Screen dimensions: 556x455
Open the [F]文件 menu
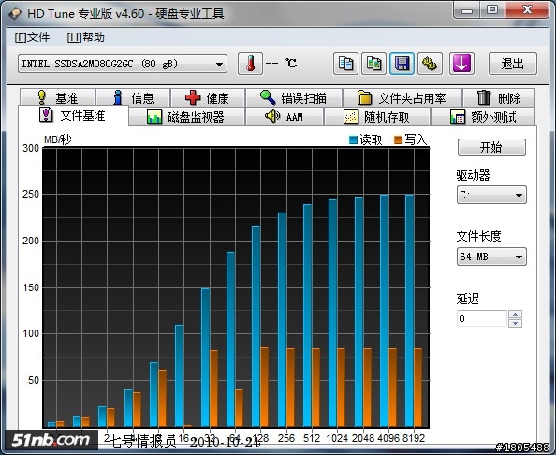point(32,37)
